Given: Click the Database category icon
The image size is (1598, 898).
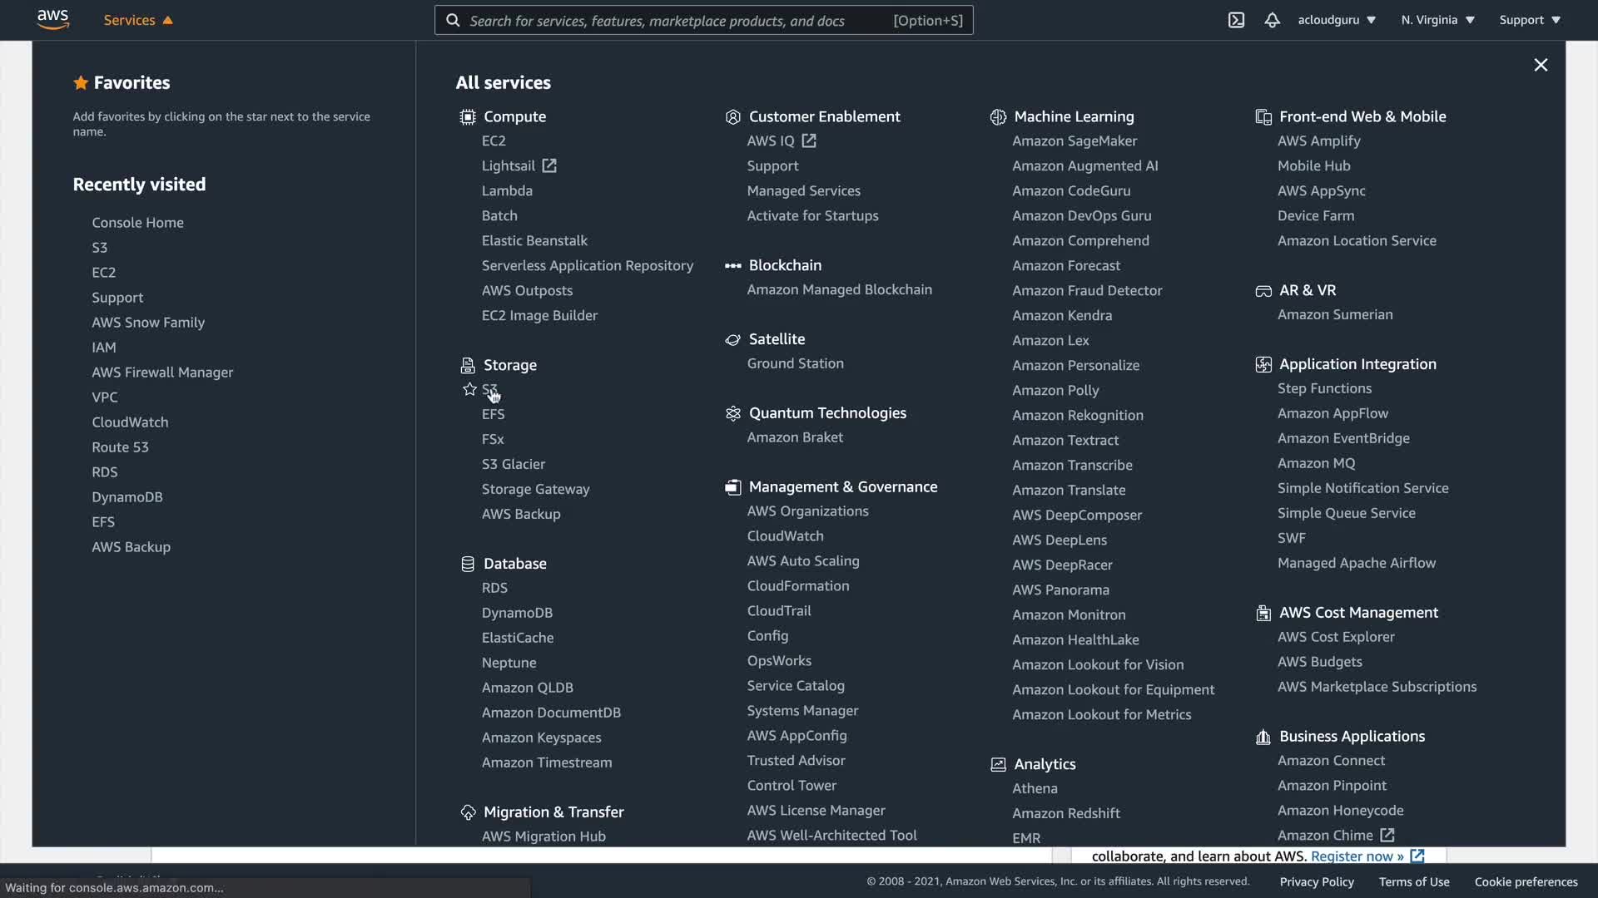Looking at the screenshot, I should click(468, 564).
